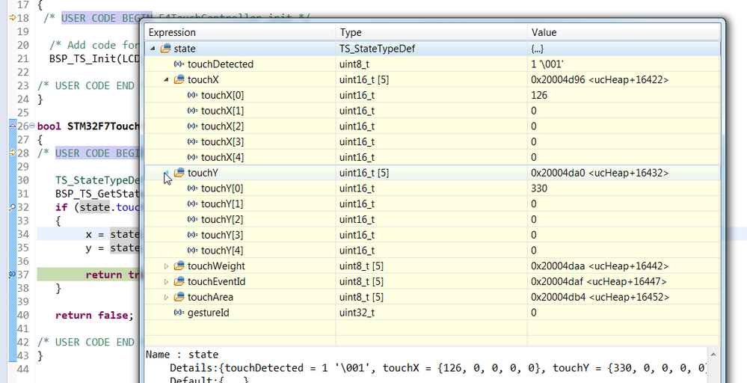The height and width of the screenshot is (383, 747).
Task: Click the touchX[0] variable icon
Action: pos(192,95)
